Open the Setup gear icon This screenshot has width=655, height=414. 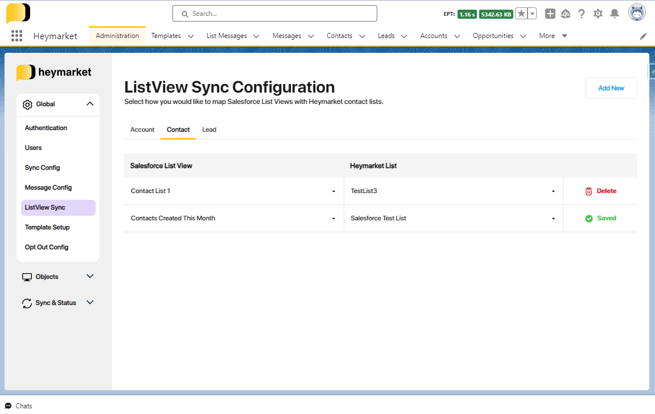tap(598, 14)
